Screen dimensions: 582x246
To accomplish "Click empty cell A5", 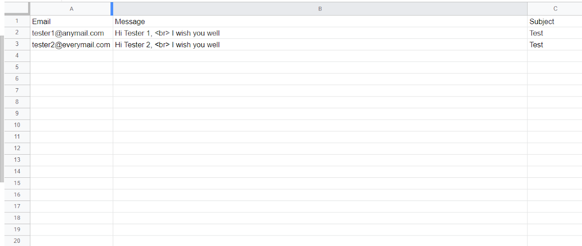I will tap(71, 68).
